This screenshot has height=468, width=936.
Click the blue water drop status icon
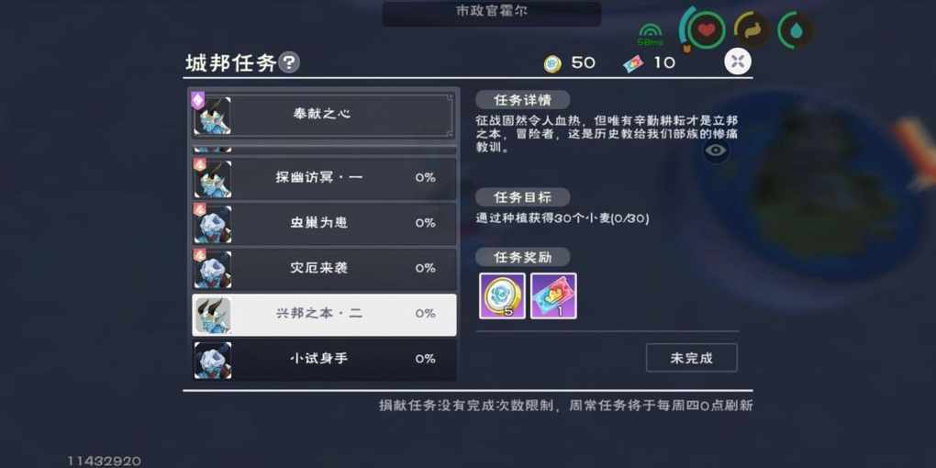click(x=797, y=29)
